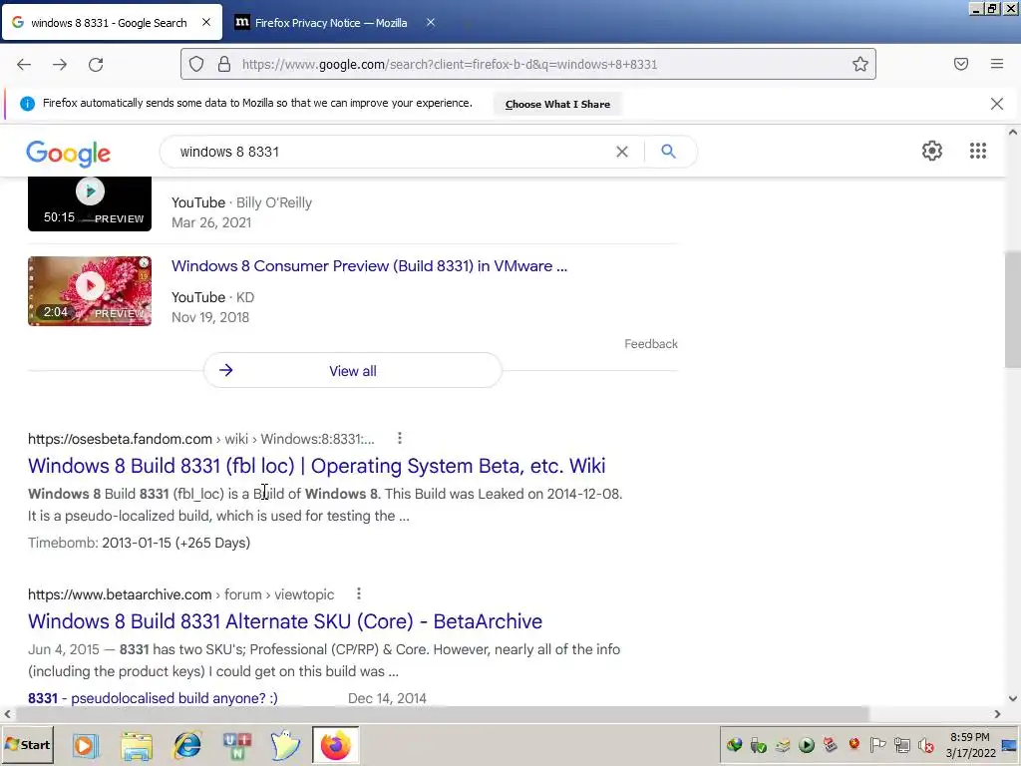Open the Google apps grid

(x=978, y=151)
